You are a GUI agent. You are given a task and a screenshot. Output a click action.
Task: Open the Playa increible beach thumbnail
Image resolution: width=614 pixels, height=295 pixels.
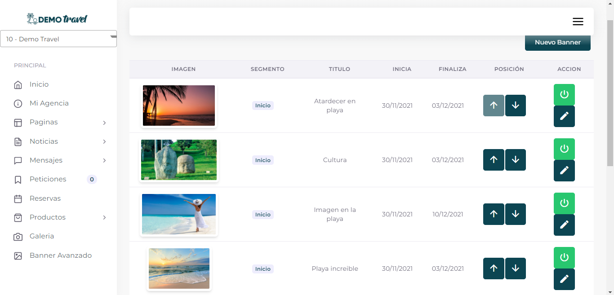click(179, 269)
